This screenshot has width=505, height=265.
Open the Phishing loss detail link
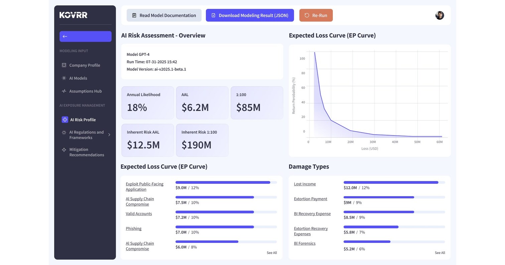point(133,228)
